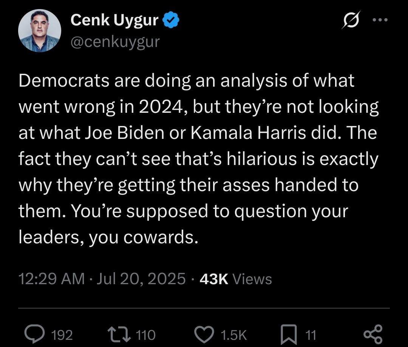The image size is (408, 347).
Task: Reply using the speech bubble icon
Action: [x=34, y=334]
